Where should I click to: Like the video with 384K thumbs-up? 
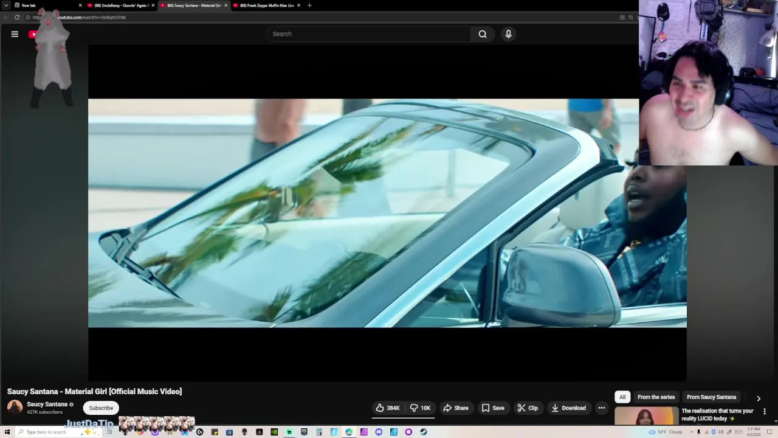(x=387, y=408)
